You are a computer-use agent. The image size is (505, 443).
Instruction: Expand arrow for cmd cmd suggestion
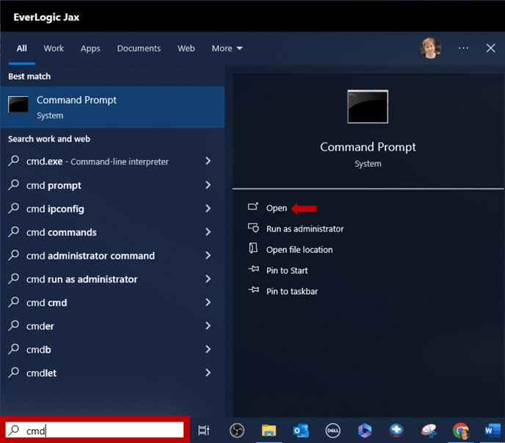208,302
